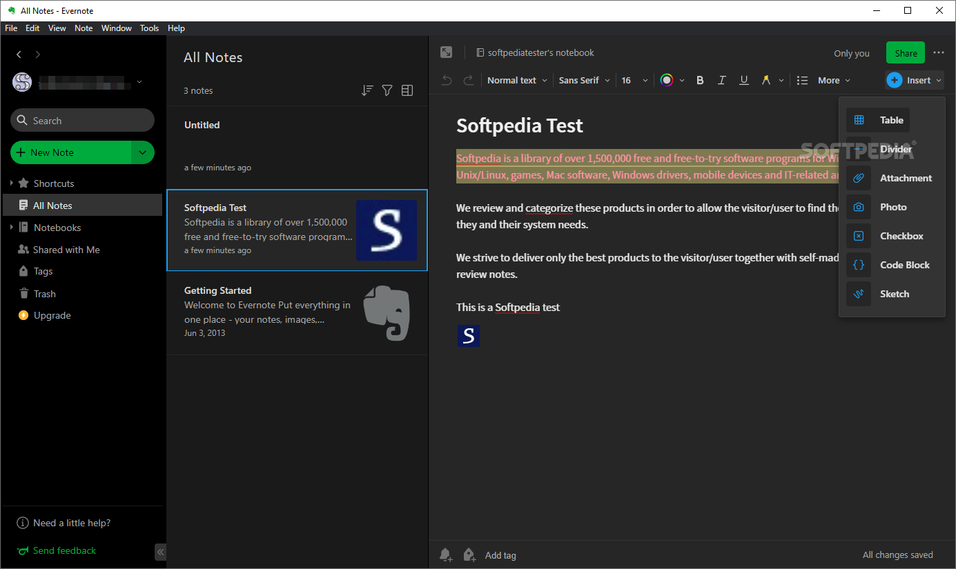Toggle the text highlighter
The image size is (956, 569).
765,80
